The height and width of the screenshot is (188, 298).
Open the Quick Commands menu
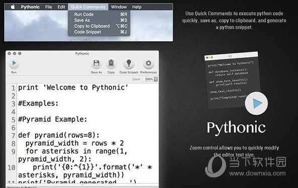click(x=88, y=7)
